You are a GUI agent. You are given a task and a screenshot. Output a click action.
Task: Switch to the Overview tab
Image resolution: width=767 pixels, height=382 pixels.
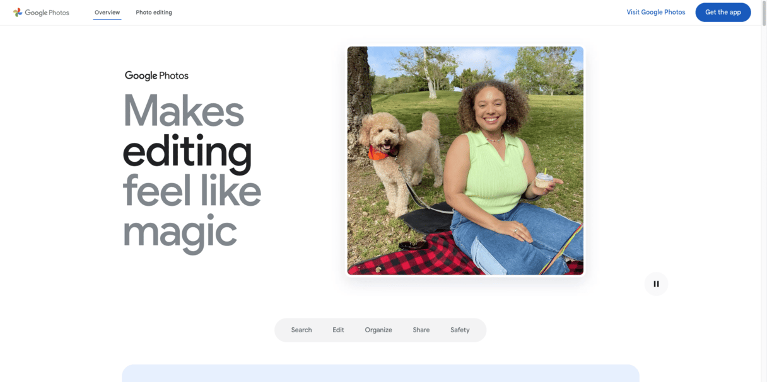(107, 13)
